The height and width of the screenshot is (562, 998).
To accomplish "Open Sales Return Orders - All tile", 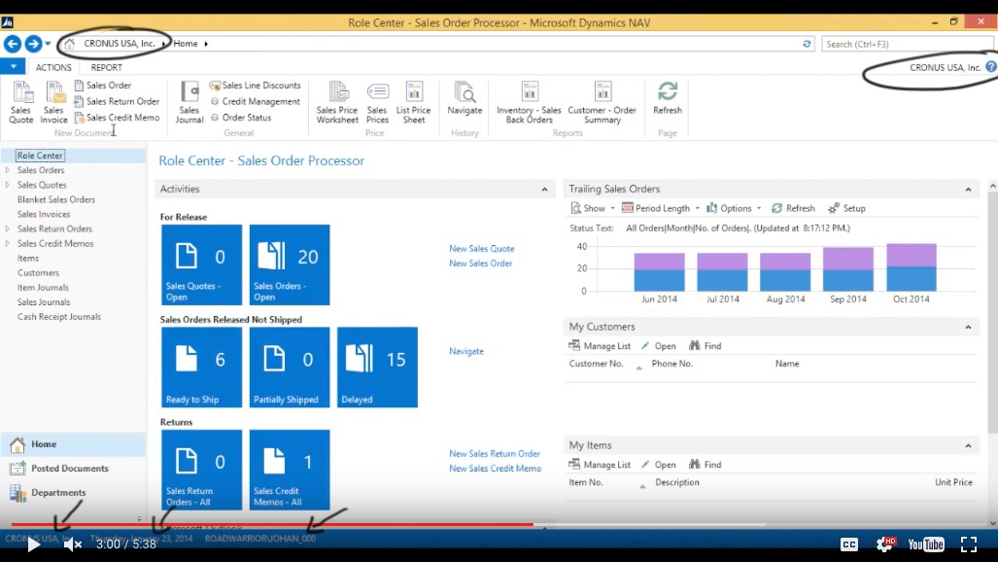I will pyautogui.click(x=202, y=470).
